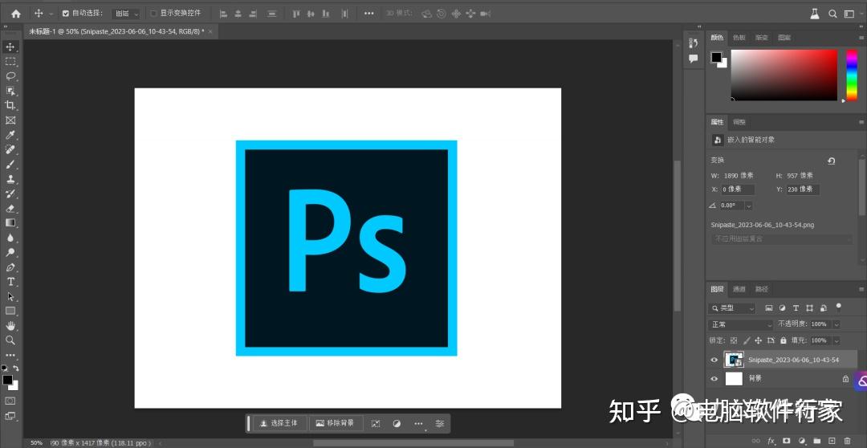867x448 pixels.
Task: Open the layer filter 类型 dropdown
Action: (733, 308)
